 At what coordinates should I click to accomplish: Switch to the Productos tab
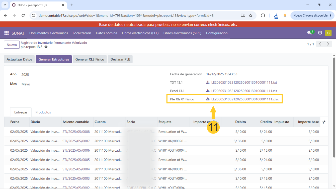(43, 112)
